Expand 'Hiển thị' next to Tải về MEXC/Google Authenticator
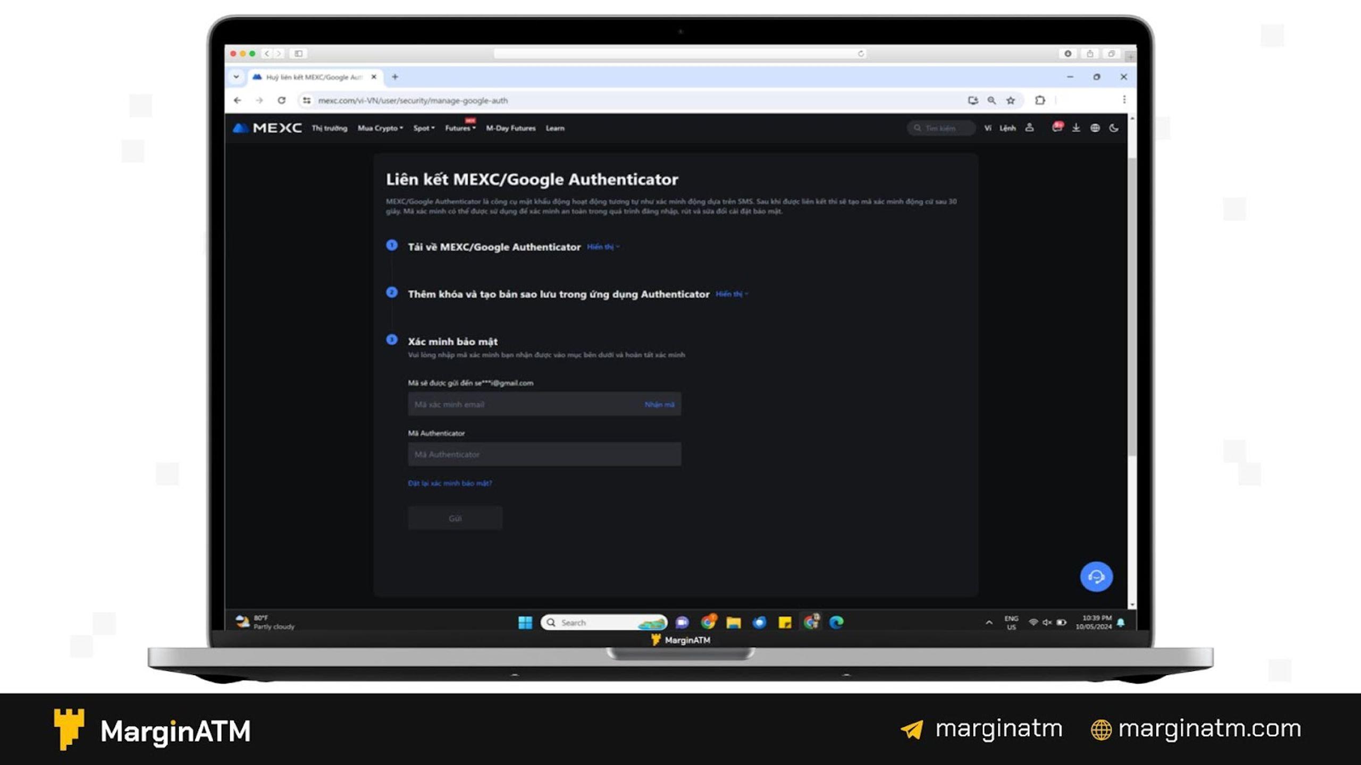Viewport: 1361px width, 765px height. click(x=603, y=246)
